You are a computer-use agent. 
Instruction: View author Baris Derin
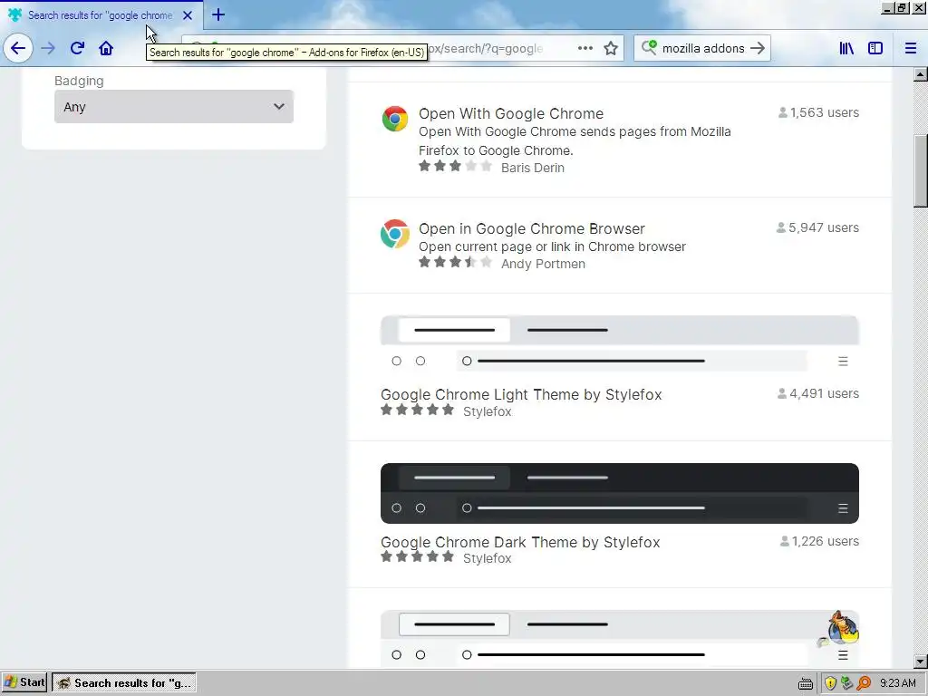point(532,168)
